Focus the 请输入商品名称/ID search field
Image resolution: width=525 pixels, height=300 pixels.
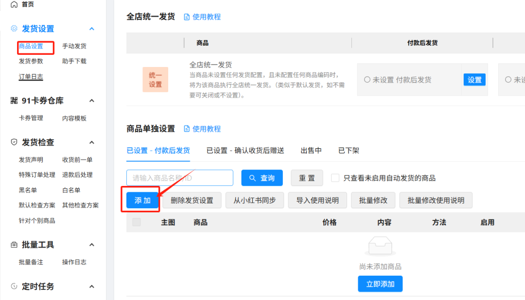tap(180, 178)
